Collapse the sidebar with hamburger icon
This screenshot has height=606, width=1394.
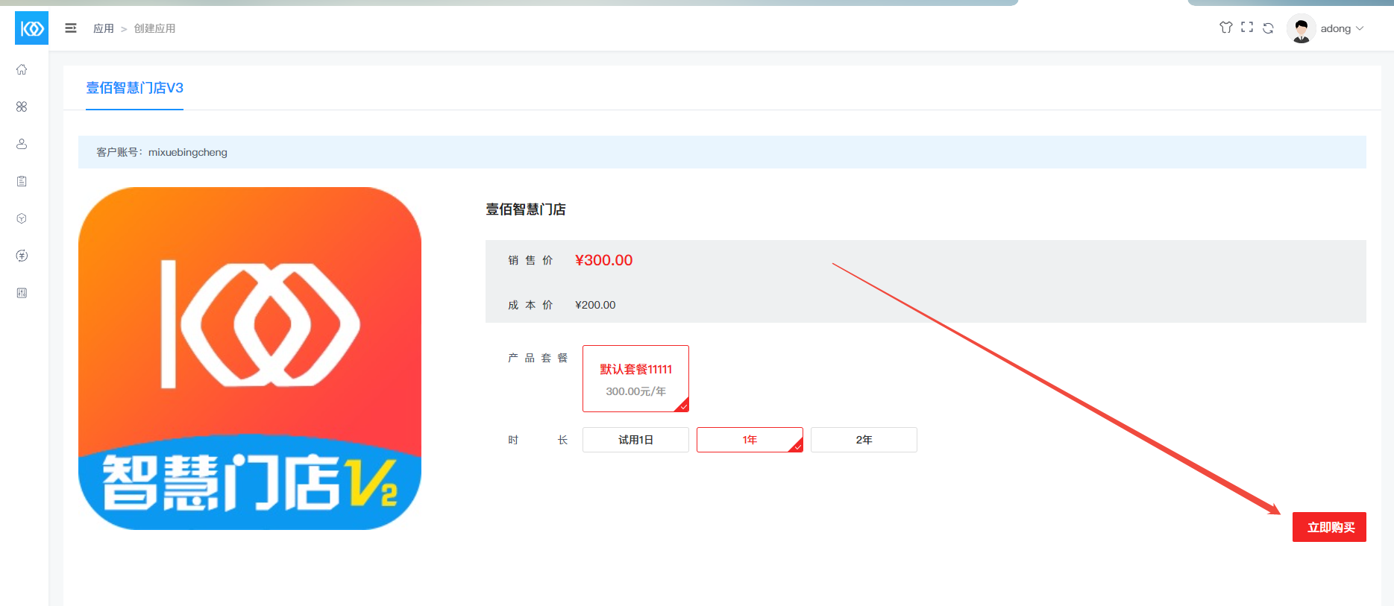coord(71,28)
